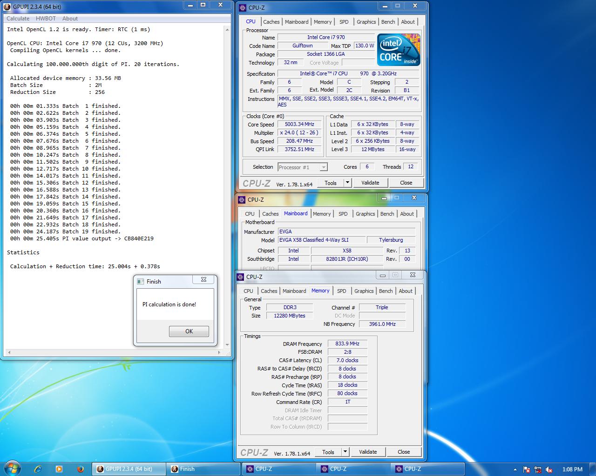Click Validate in Memory CPU-Z window

click(368, 452)
